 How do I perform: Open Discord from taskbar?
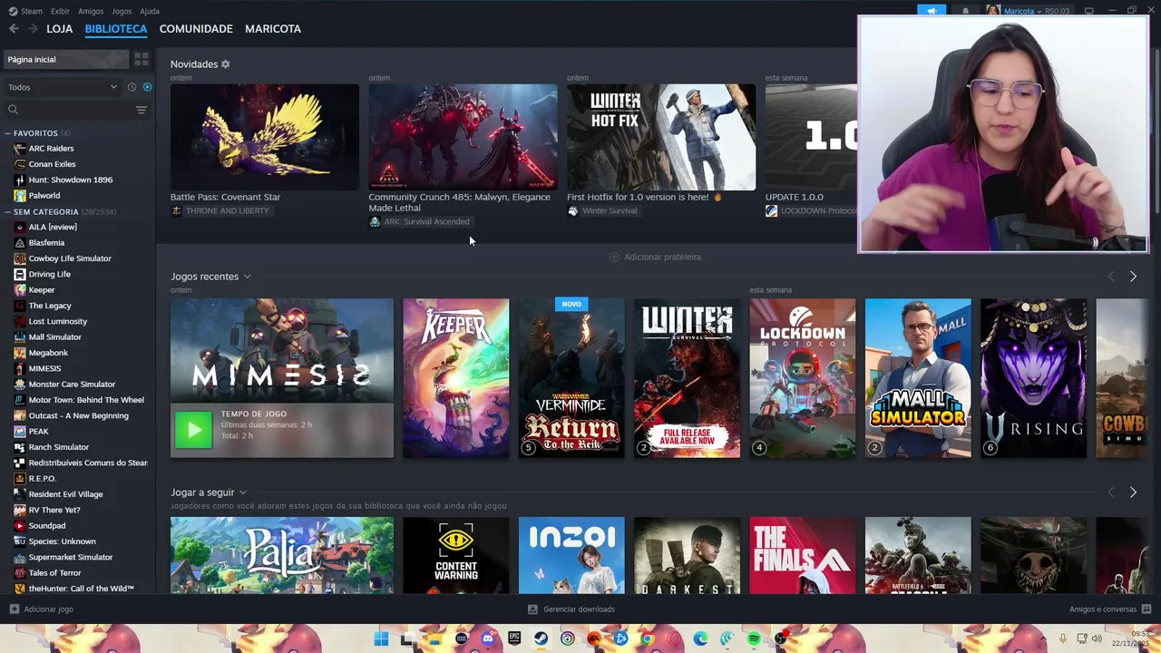488,638
